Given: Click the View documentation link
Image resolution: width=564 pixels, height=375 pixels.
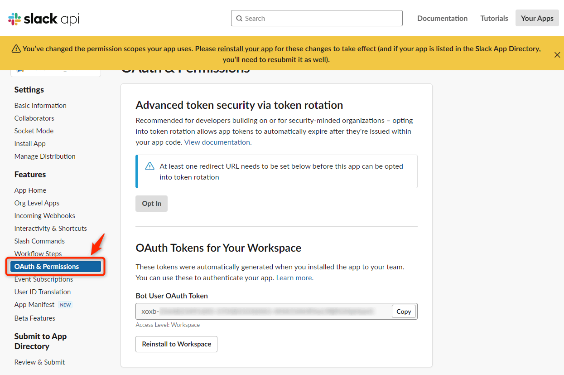Looking at the screenshot, I should [x=217, y=142].
